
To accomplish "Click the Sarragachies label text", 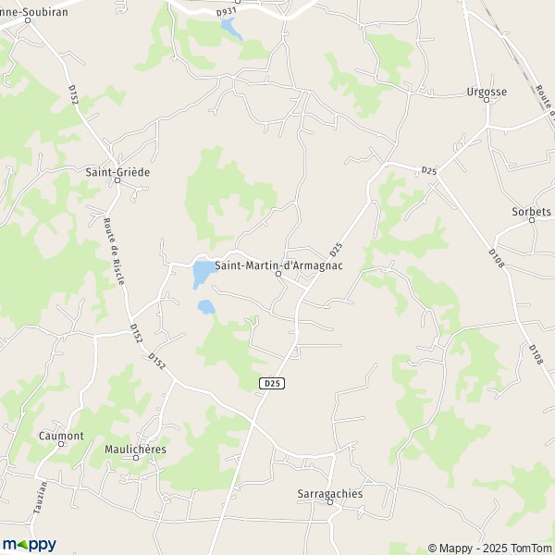I will [x=330, y=493].
